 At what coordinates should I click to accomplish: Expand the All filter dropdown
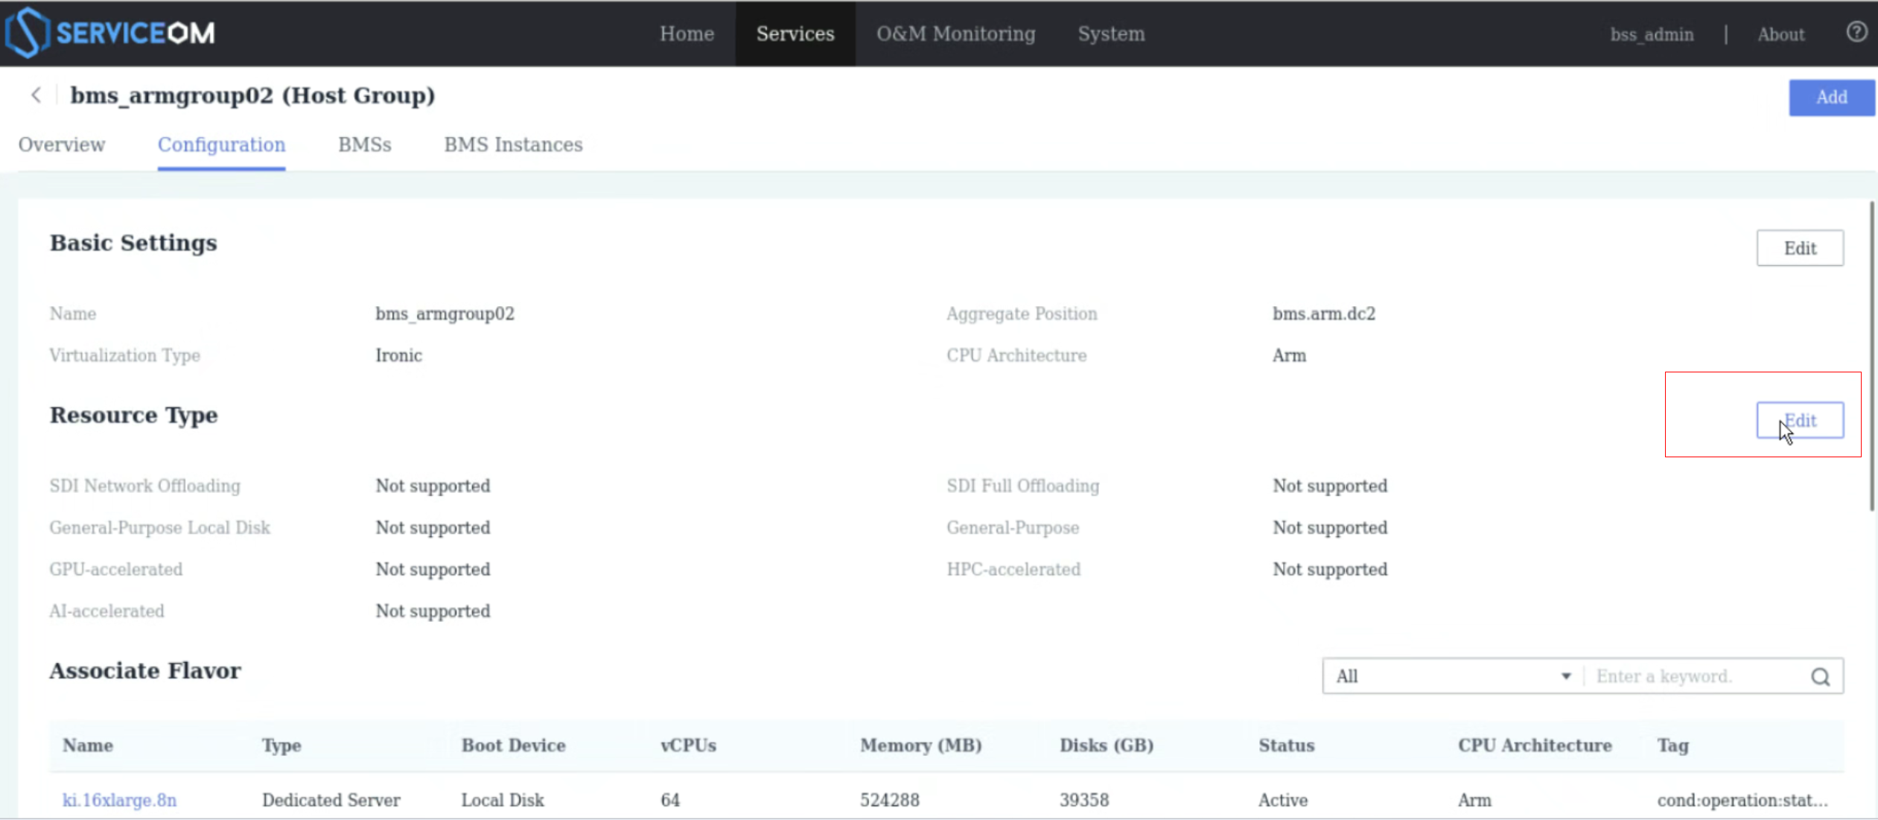pyautogui.click(x=1451, y=676)
